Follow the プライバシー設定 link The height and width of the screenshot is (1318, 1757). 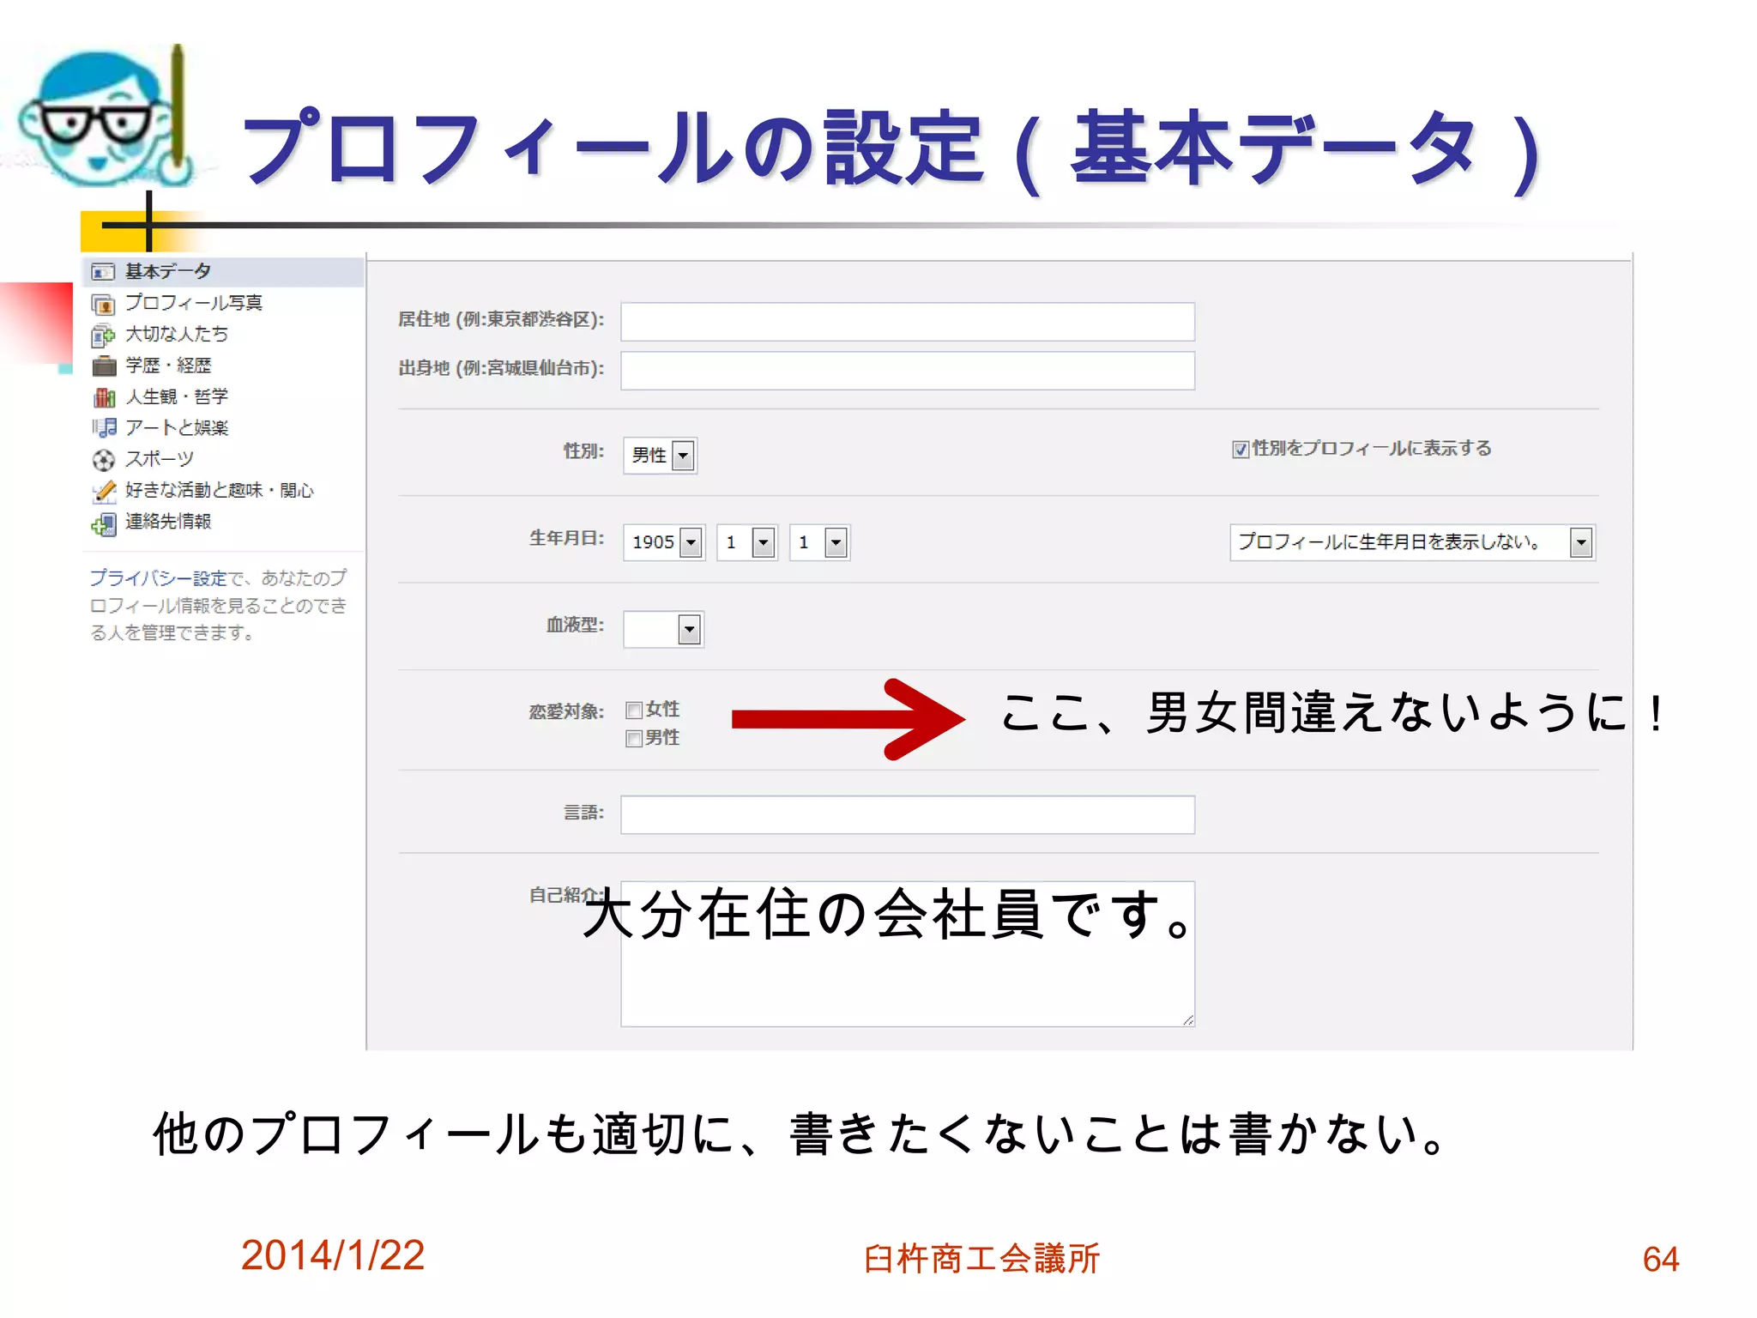coord(158,578)
